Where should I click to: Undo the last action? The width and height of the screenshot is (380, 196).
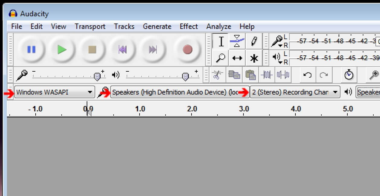308,75
